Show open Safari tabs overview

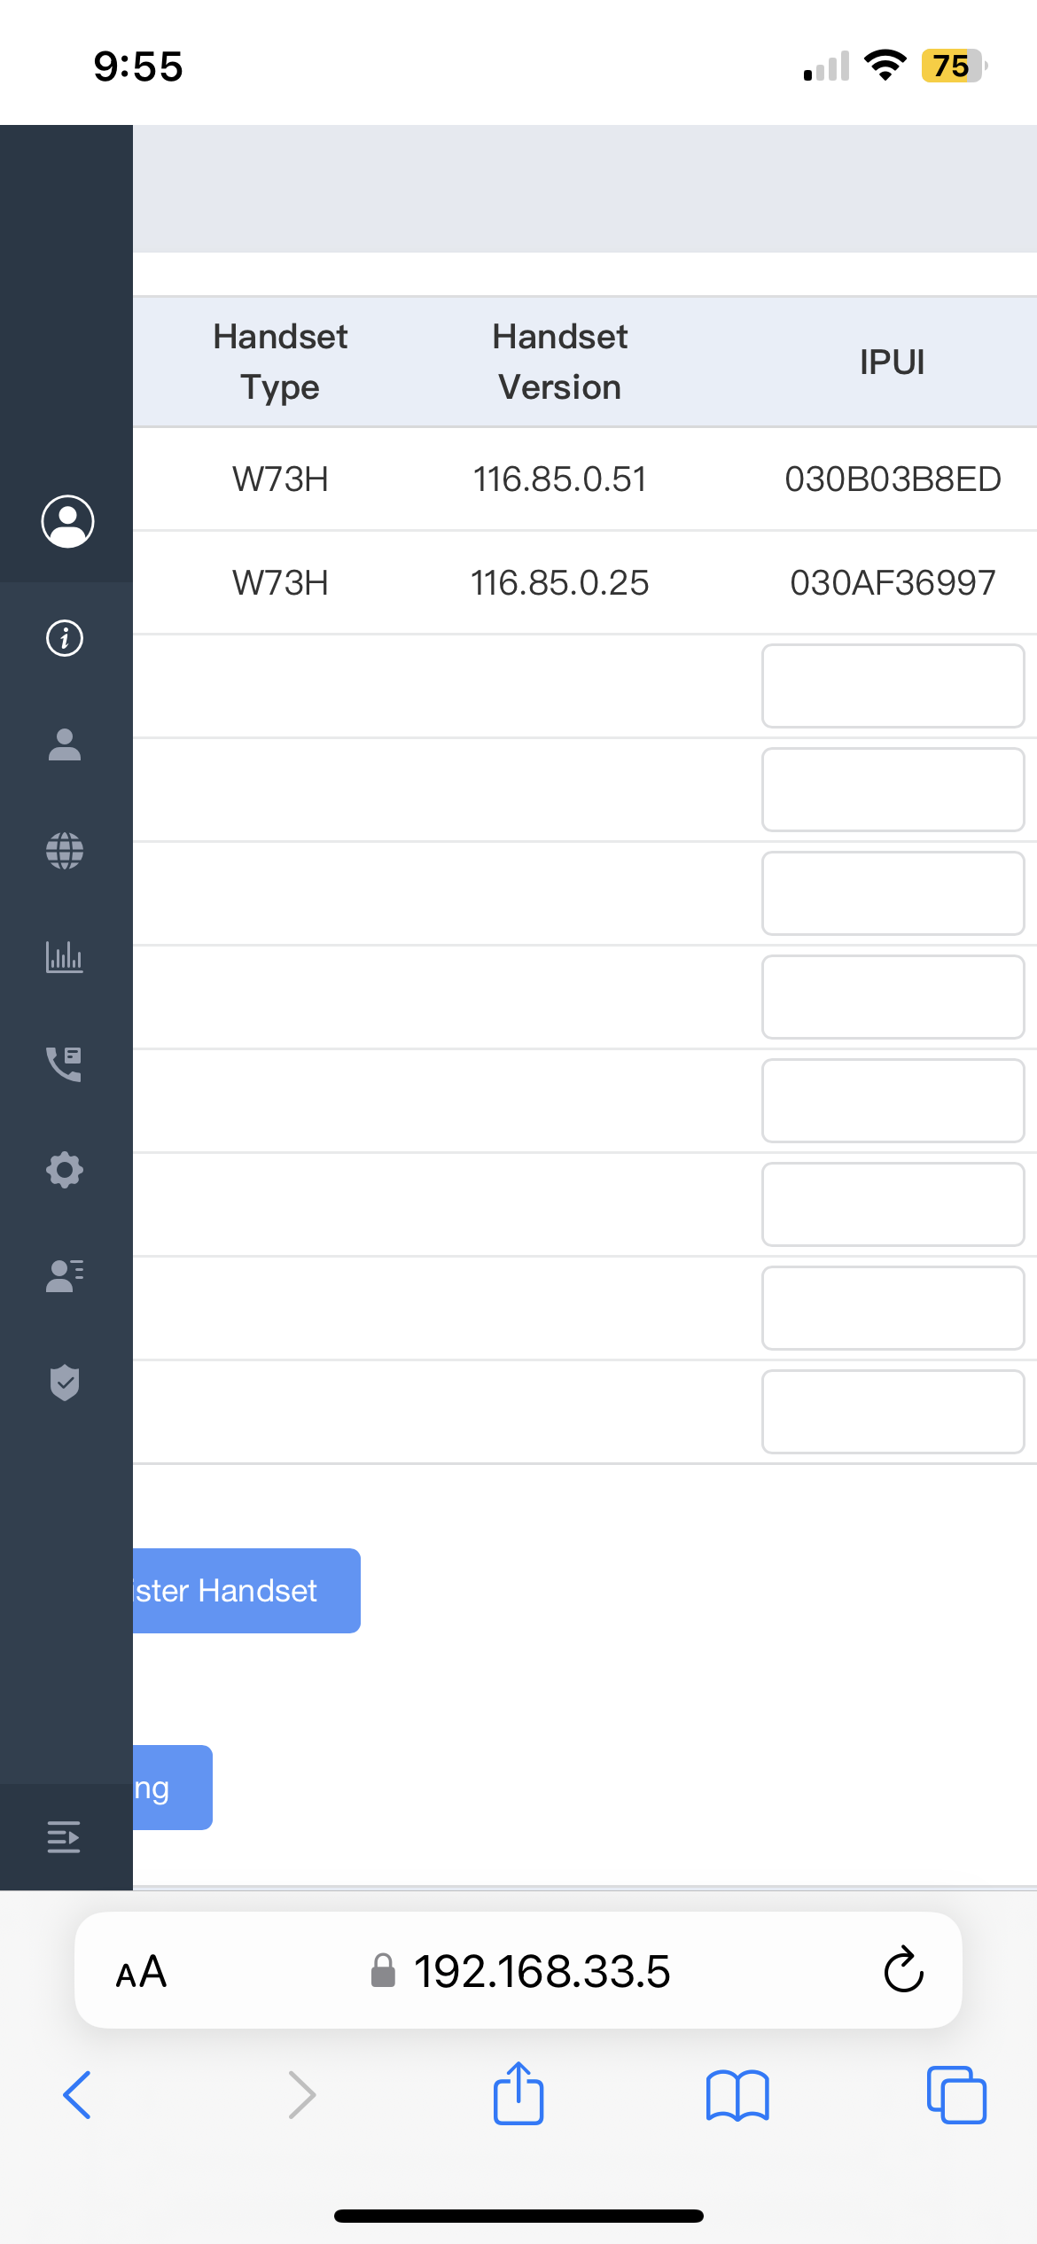point(956,2096)
